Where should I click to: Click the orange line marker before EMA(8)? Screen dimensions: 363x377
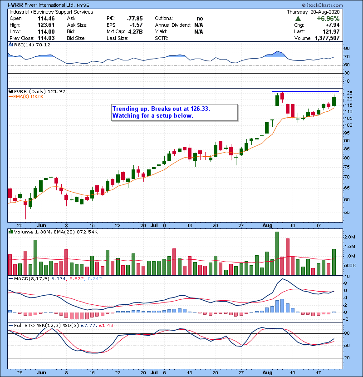[10, 97]
